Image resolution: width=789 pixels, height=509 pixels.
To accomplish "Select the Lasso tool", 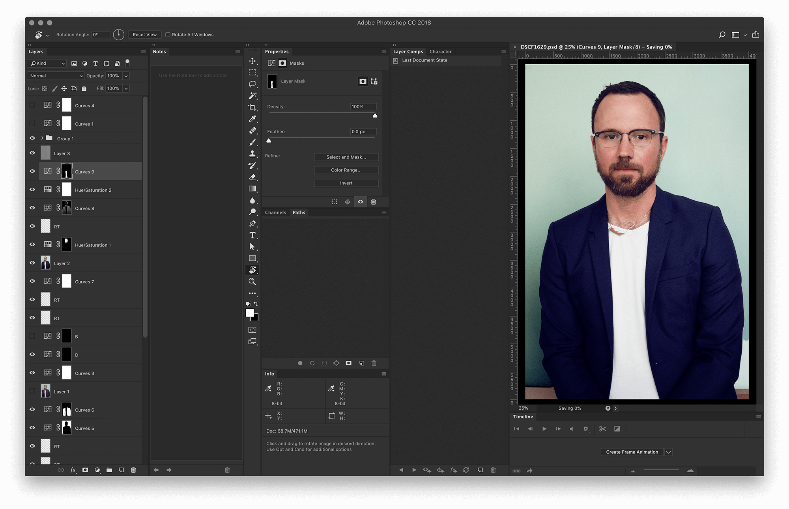I will pyautogui.click(x=252, y=84).
